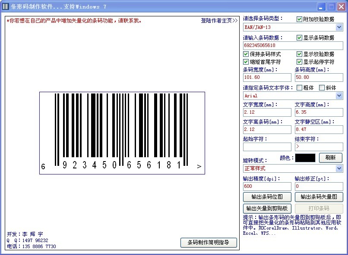
Task: Click the 输出条码位图 button
Action: [267, 197]
